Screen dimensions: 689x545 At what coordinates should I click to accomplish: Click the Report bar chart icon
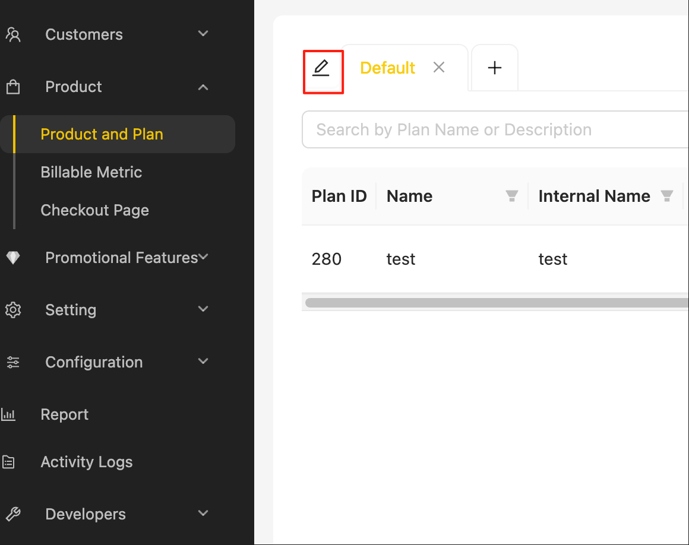(x=8, y=414)
